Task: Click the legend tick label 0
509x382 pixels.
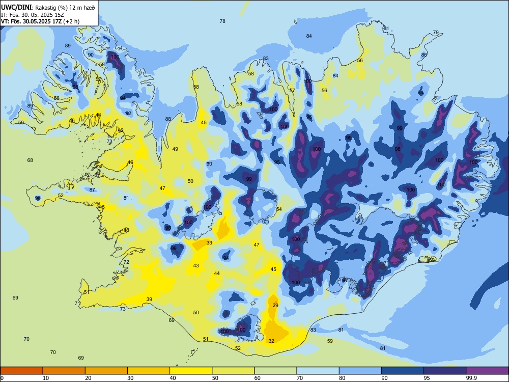Action: tap(2, 378)
